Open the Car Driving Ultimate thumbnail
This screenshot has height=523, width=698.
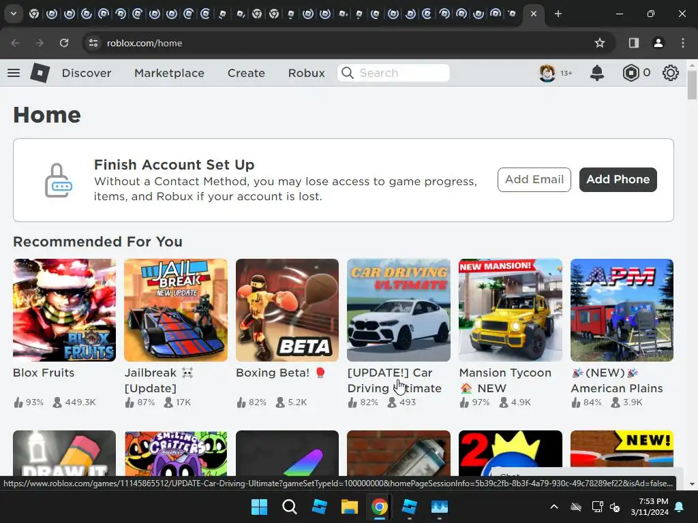(398, 310)
